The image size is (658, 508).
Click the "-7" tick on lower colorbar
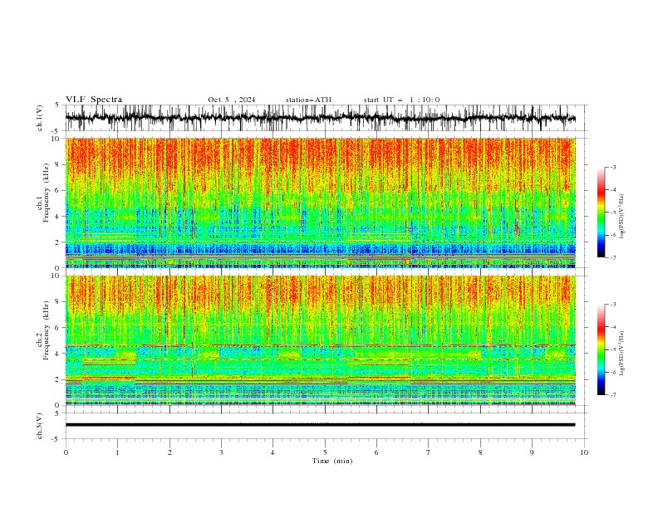(612, 394)
